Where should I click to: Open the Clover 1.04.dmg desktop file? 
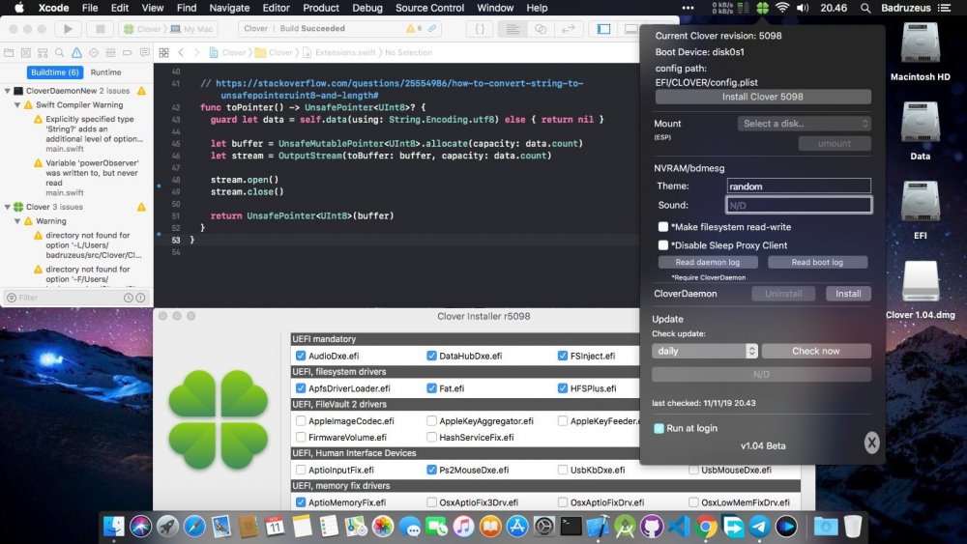[x=921, y=290]
